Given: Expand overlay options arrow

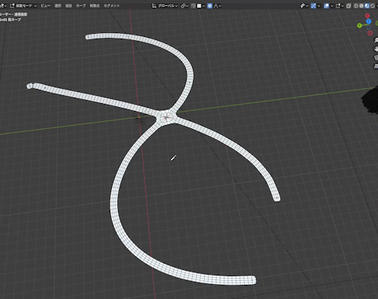Looking at the screenshot, I should pos(332,6).
